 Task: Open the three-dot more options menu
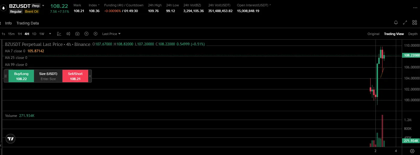415,8
